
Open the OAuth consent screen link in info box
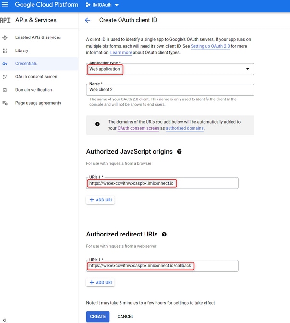pyautogui.click(x=138, y=128)
